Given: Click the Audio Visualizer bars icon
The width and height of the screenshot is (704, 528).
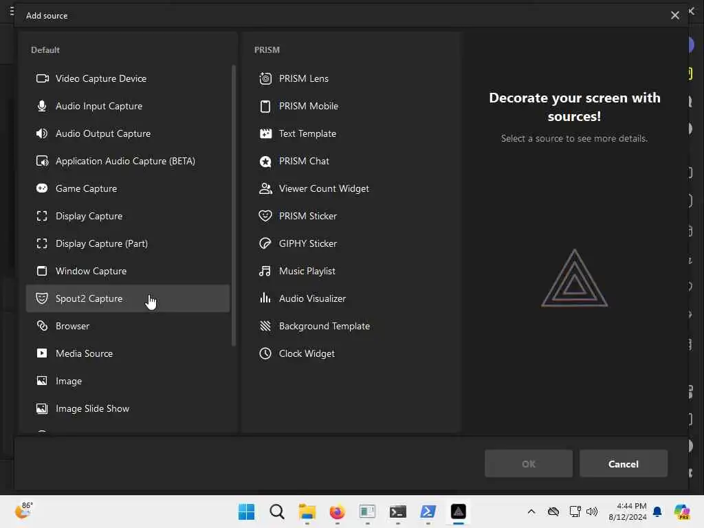Looking at the screenshot, I should 265,298.
